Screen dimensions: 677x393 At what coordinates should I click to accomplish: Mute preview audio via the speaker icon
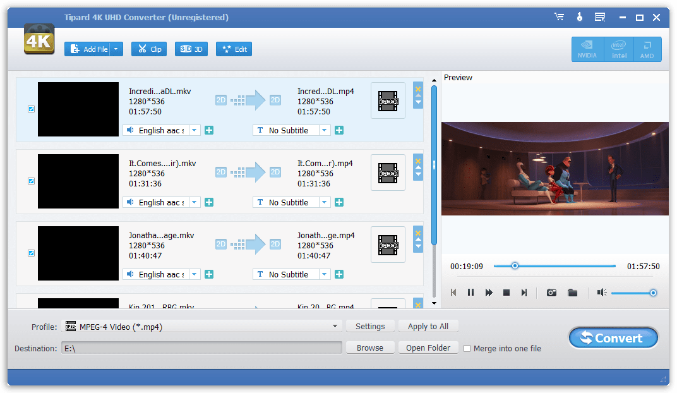pos(601,293)
